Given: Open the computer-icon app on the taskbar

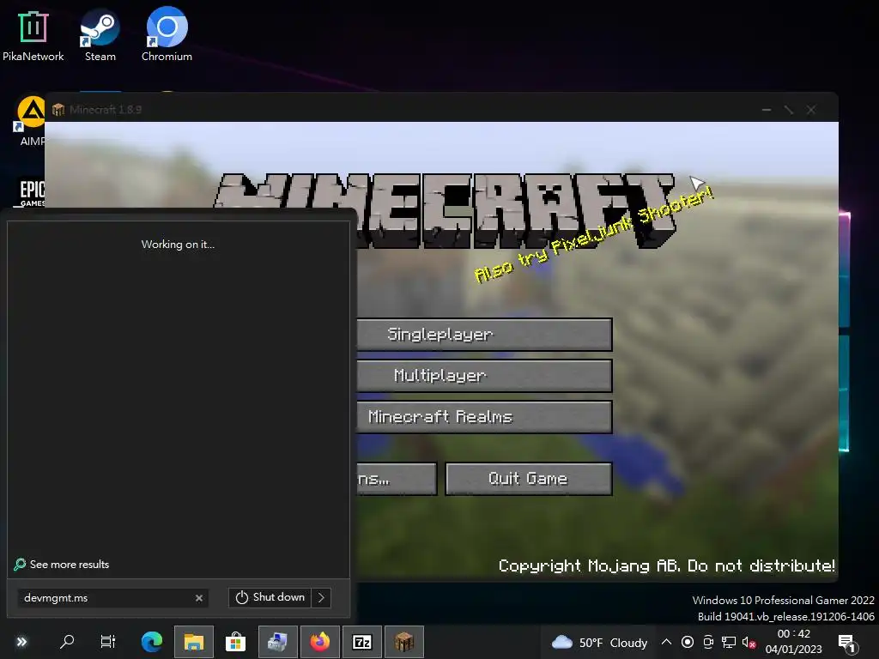Looking at the screenshot, I should (x=277, y=642).
